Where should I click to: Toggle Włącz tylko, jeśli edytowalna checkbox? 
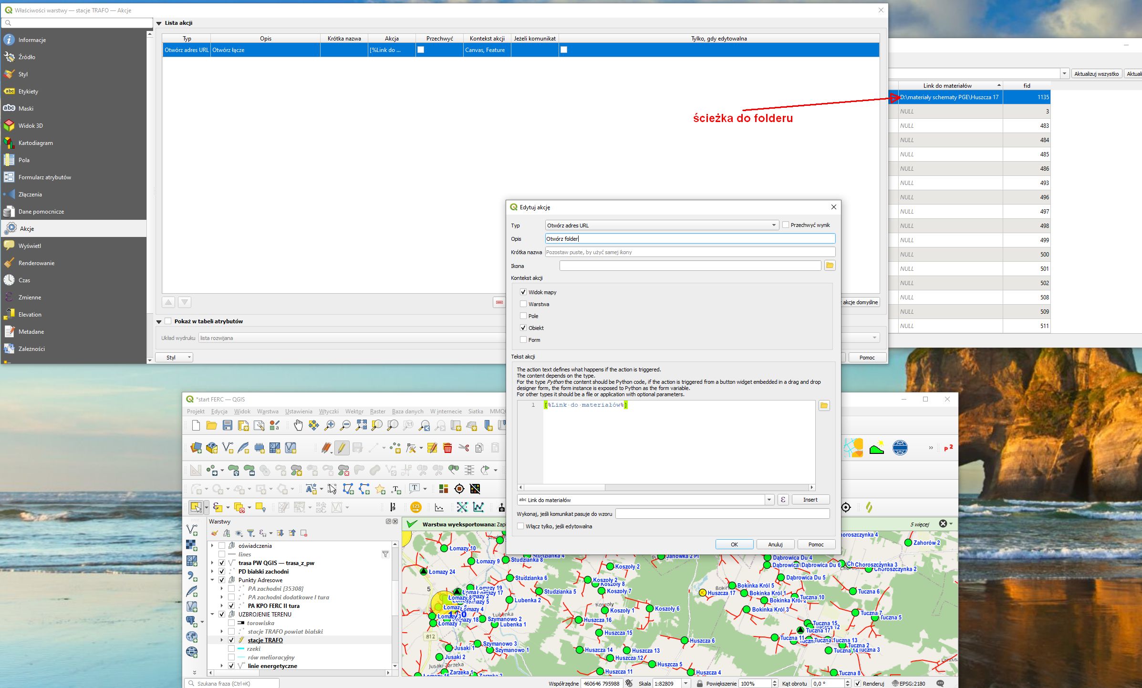click(x=520, y=526)
